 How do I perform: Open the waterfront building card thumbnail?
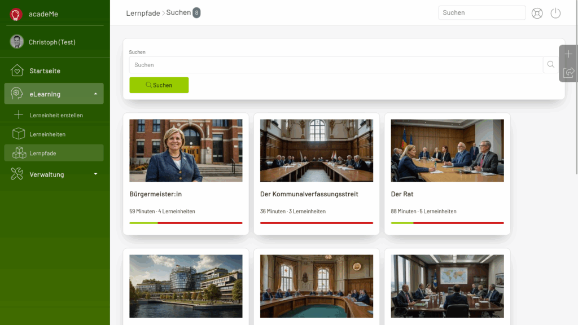tap(186, 286)
